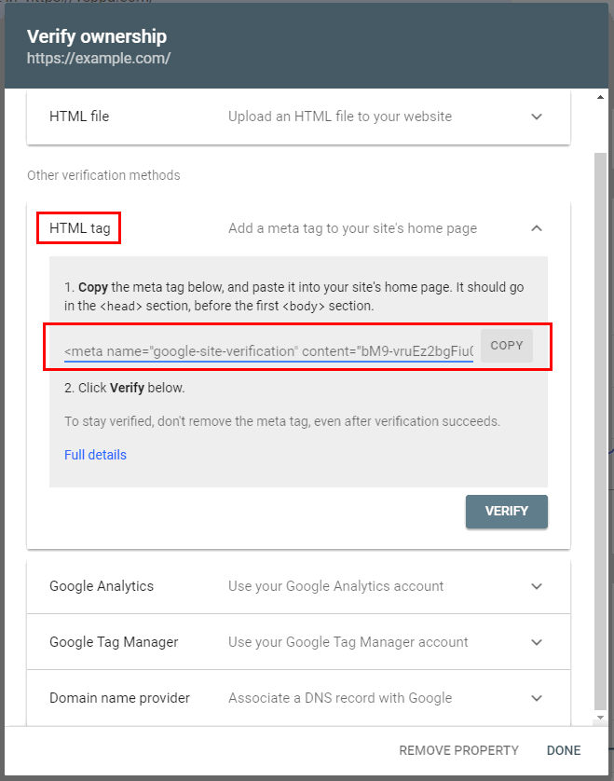Select the 'Google Analytics' row label
The image size is (614, 781).
(x=102, y=586)
